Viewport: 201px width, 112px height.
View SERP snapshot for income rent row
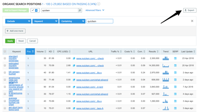pos(175,87)
